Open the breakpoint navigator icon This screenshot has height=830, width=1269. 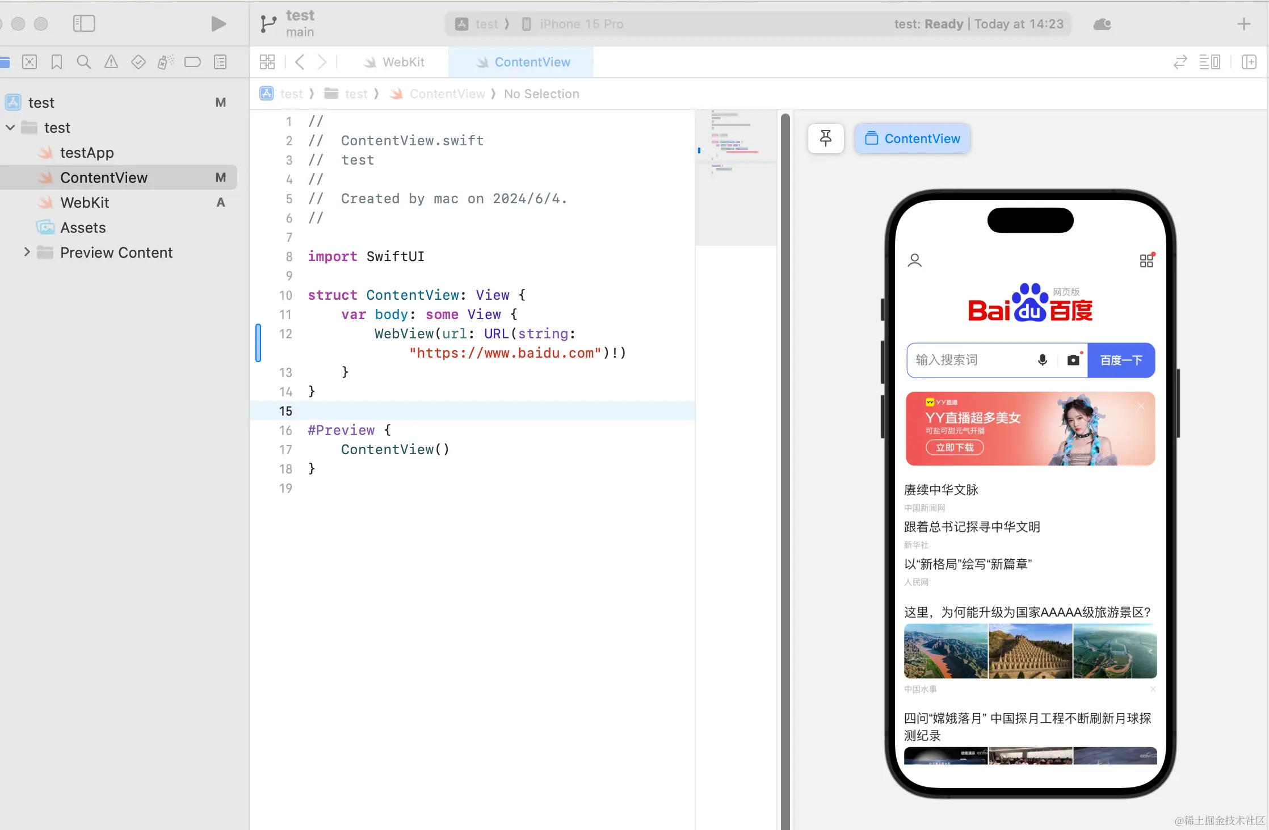(x=193, y=62)
